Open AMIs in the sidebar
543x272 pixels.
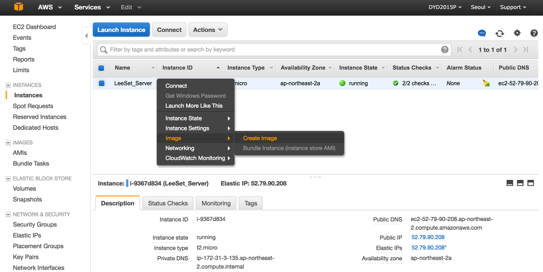(x=20, y=153)
